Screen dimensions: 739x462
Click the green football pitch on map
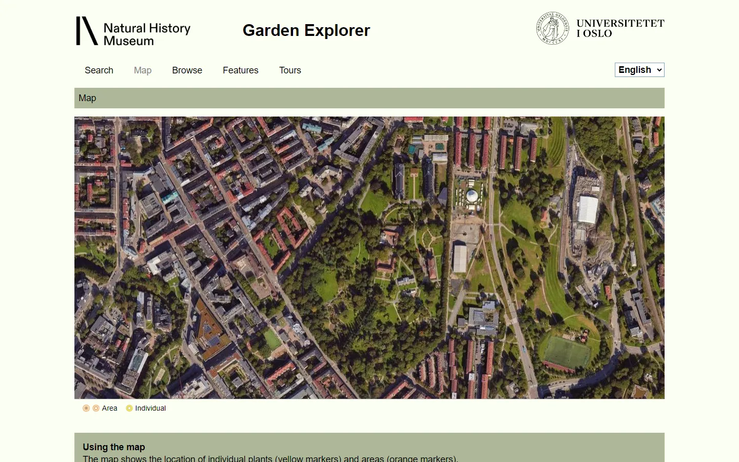coord(567,352)
